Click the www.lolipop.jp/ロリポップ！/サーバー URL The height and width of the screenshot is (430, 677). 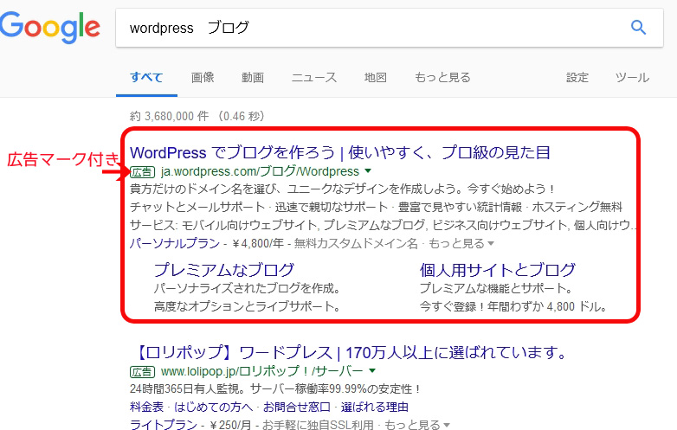click(x=262, y=371)
